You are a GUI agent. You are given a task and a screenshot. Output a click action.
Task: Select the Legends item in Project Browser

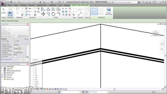[x=9, y=69]
